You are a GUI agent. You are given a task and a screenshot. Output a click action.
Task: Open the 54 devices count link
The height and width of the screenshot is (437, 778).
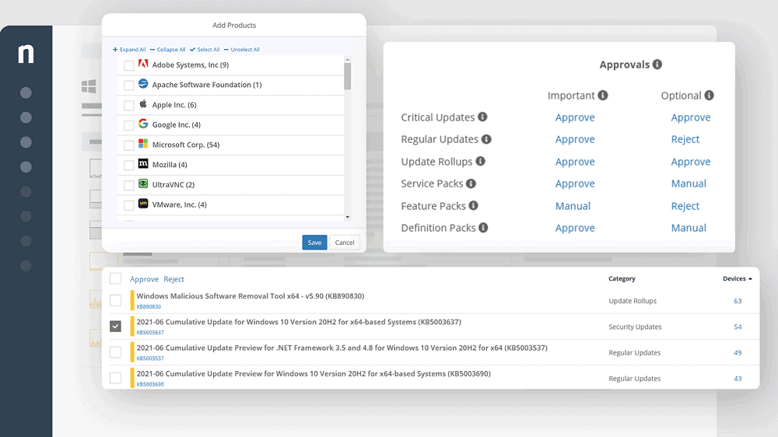point(738,327)
